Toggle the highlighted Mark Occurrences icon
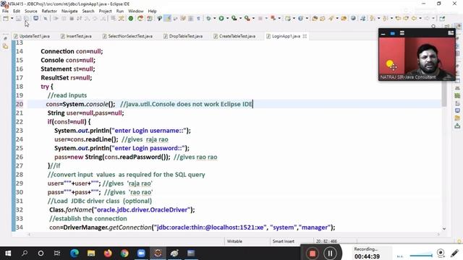 [x=168, y=18]
